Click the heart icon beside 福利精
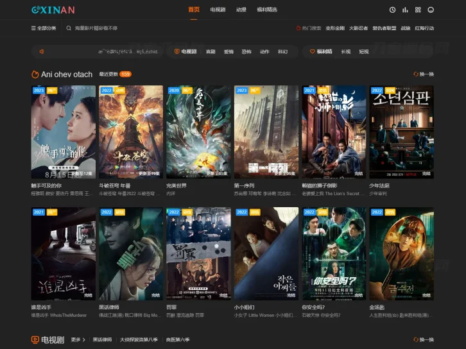This screenshot has width=466, height=349. coord(313,52)
